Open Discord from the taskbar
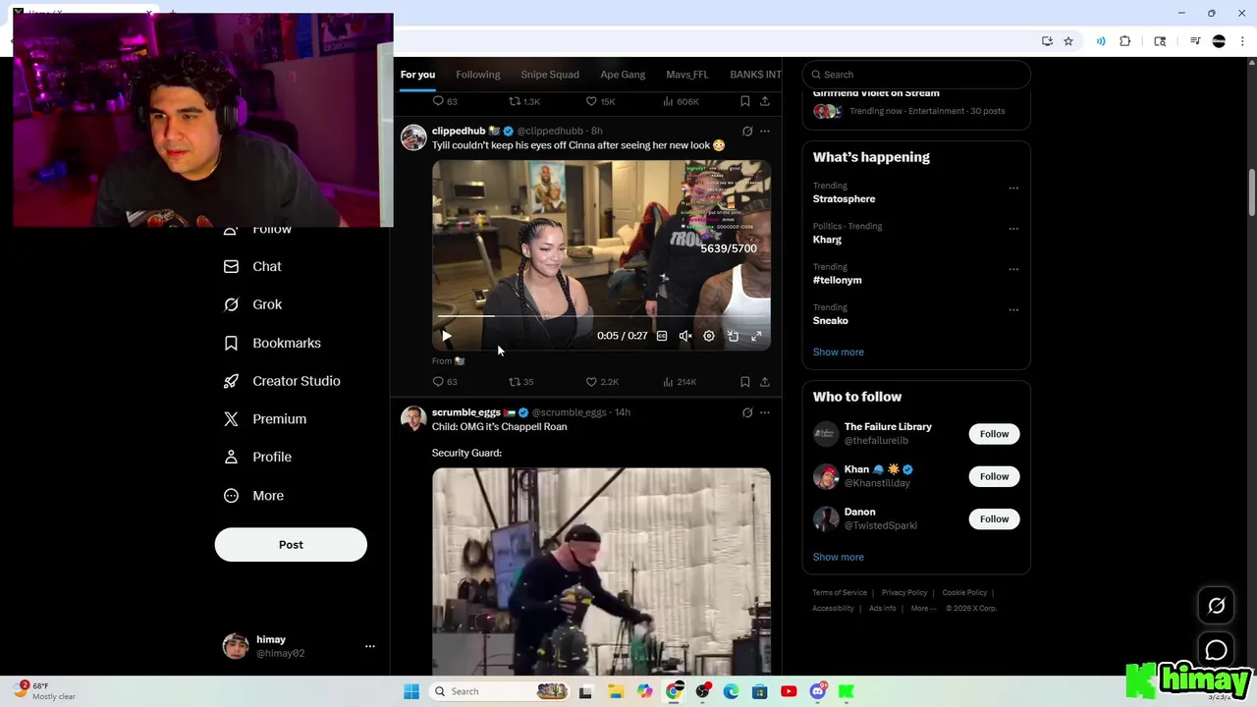 818,691
